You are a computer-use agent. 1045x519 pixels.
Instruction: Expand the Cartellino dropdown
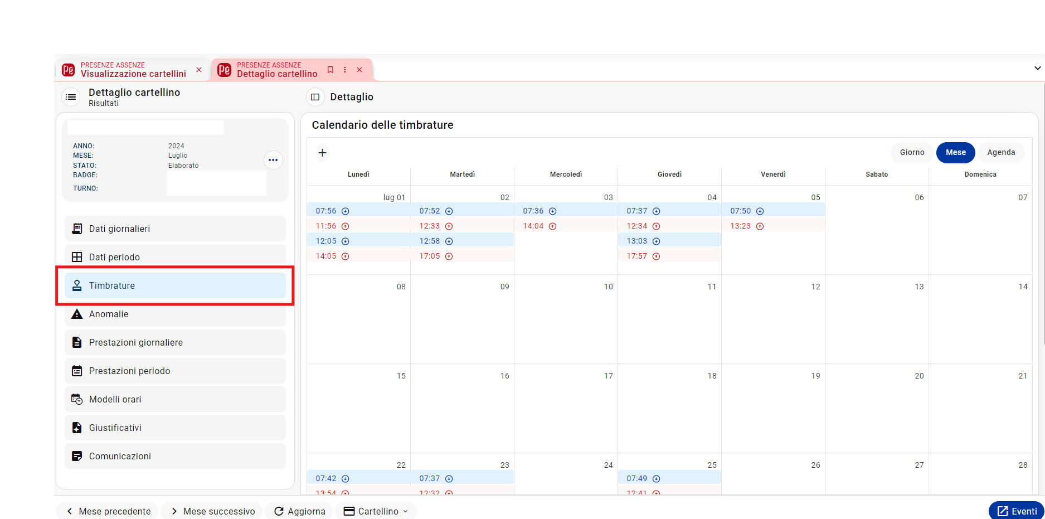point(376,511)
